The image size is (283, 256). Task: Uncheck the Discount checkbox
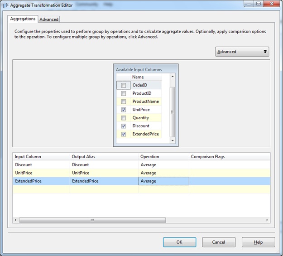124,126
